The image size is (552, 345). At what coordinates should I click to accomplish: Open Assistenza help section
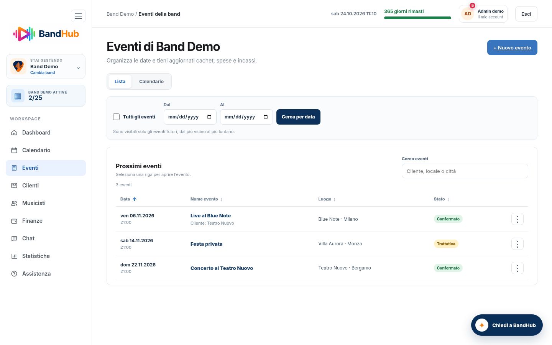(x=46, y=274)
